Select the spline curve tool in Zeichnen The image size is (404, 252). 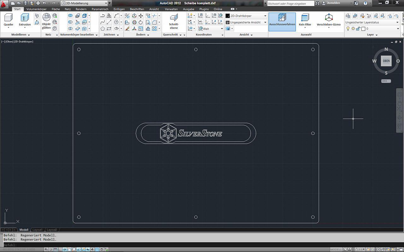pos(103,22)
